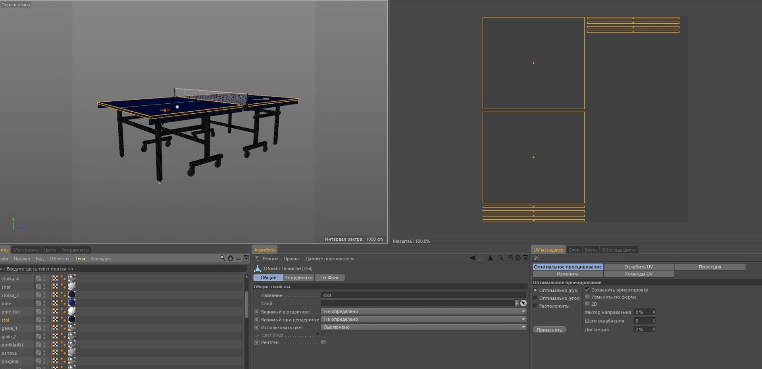
Task: Expand Видимый при рендеринге dropdown
Action: (x=424, y=319)
